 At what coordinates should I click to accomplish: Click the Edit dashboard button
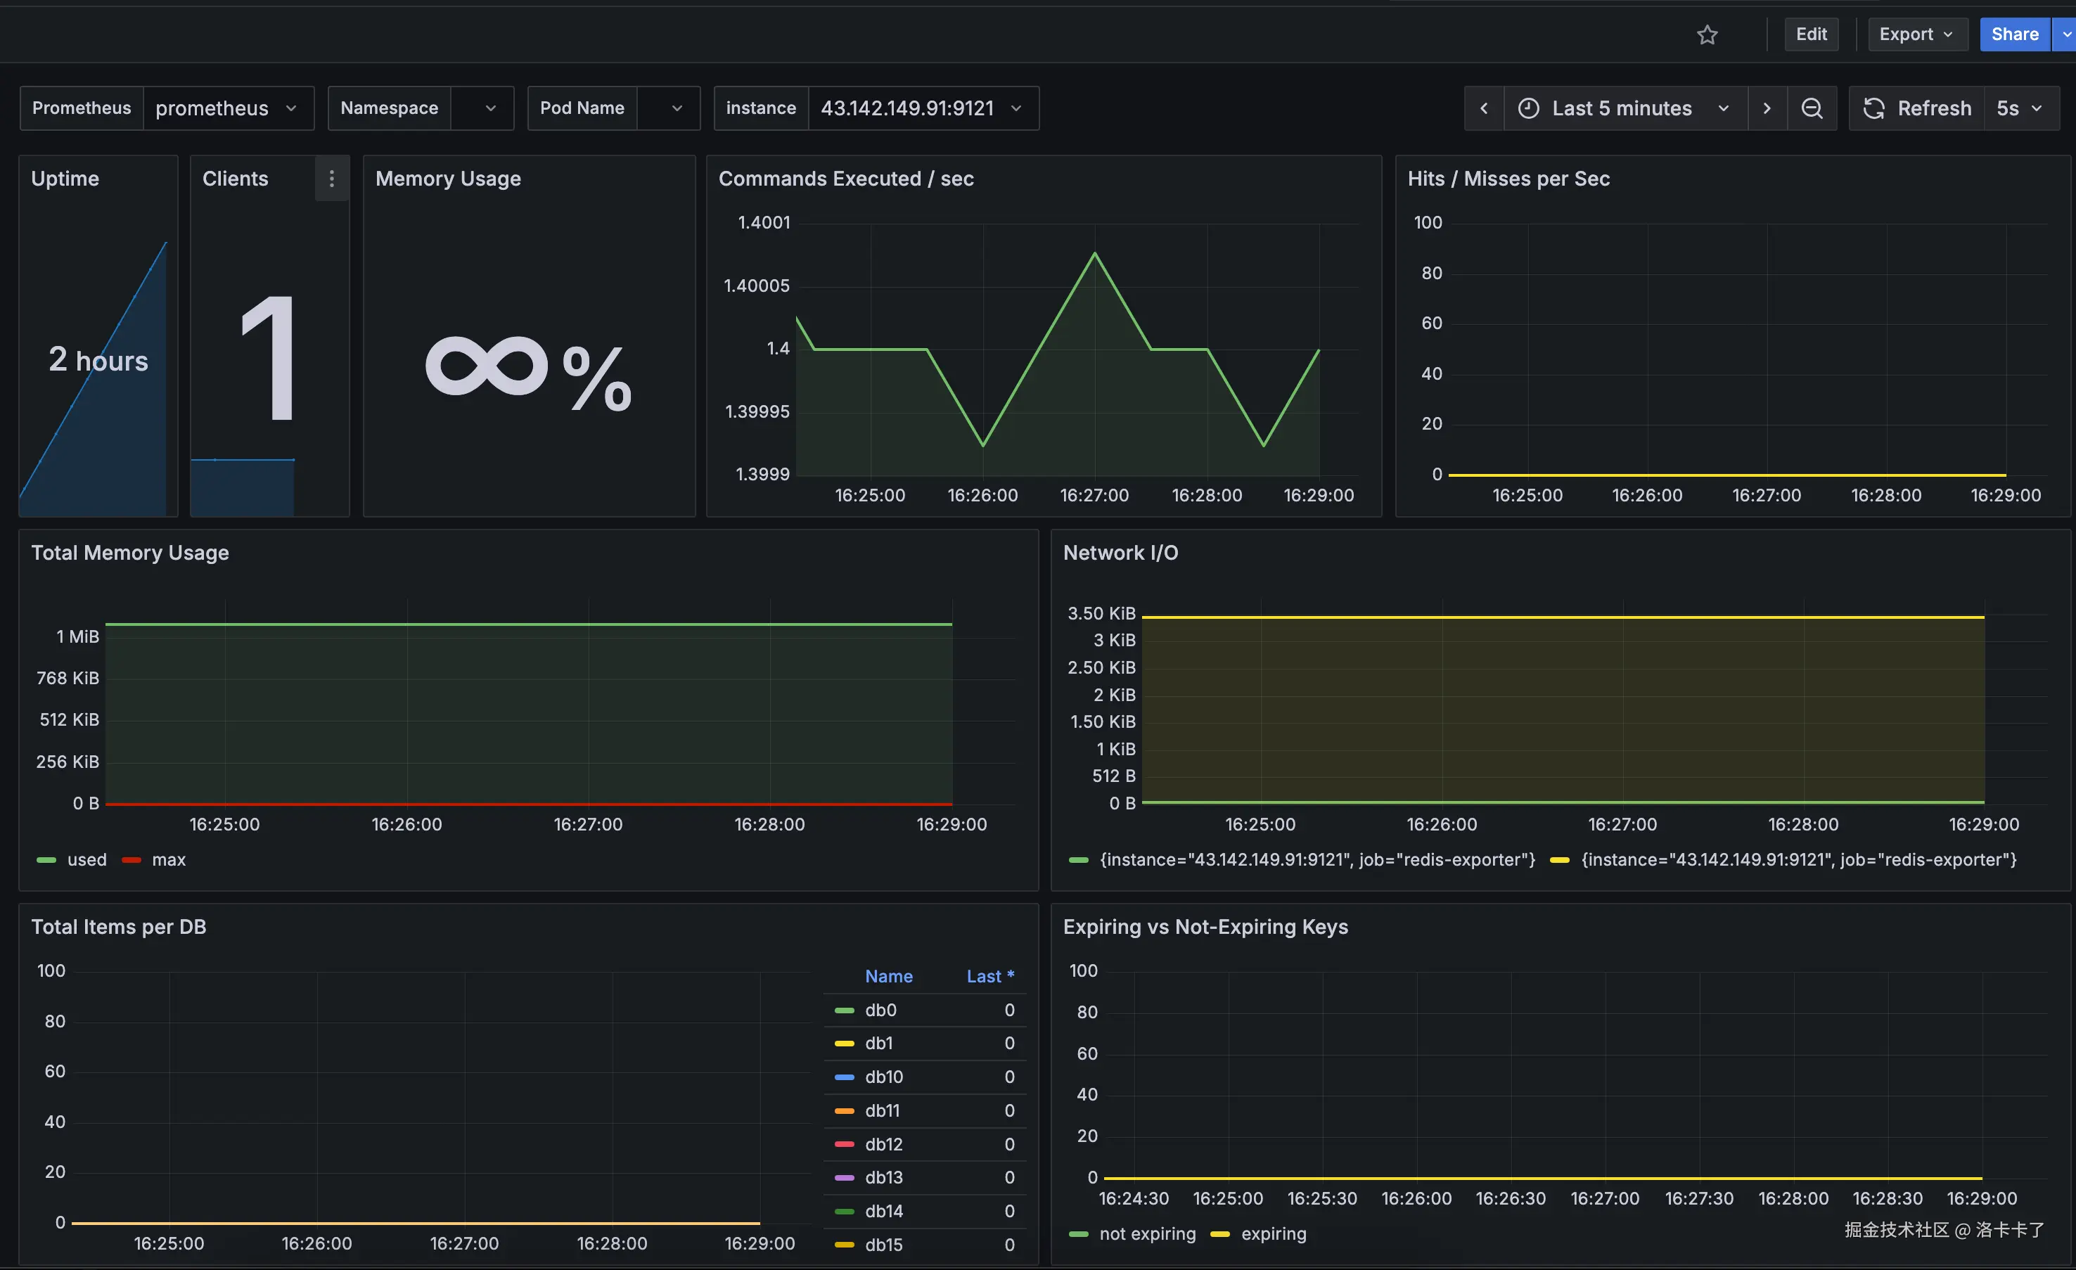coord(1811,34)
